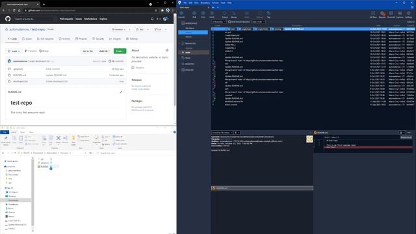The width and height of the screenshot is (416, 234).
Task: Open All Branches dropdown in Sourcetree
Action: [x=218, y=21]
